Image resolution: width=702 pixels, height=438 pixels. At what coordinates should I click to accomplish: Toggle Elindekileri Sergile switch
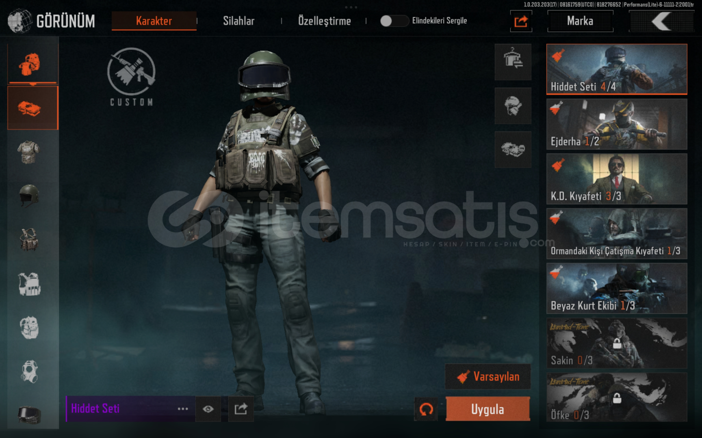click(394, 21)
